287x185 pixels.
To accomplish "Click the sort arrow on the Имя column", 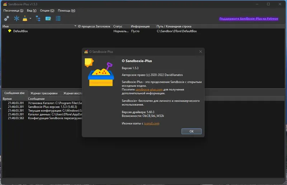I will [x=75, y=26].
